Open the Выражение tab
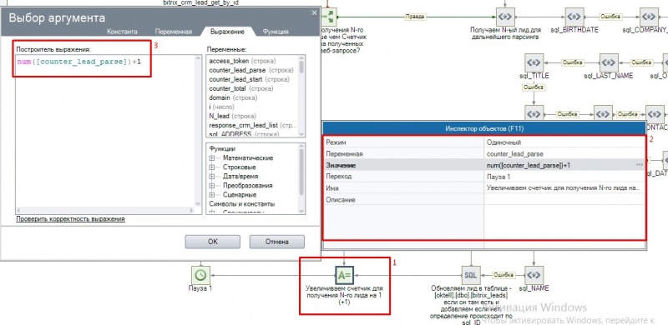Viewport: 668px width, 325px height. tap(228, 32)
